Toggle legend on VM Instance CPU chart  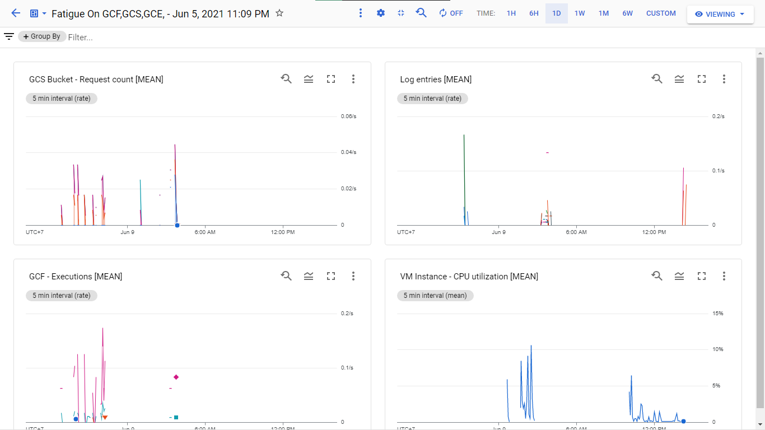679,276
